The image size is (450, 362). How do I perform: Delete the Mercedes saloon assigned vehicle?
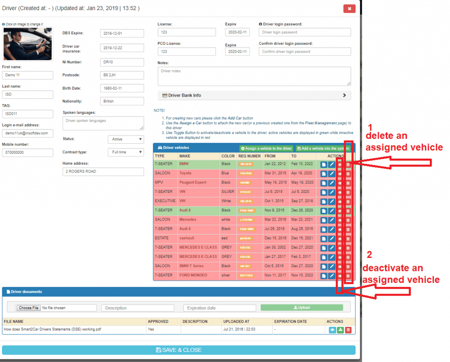pos(348,220)
